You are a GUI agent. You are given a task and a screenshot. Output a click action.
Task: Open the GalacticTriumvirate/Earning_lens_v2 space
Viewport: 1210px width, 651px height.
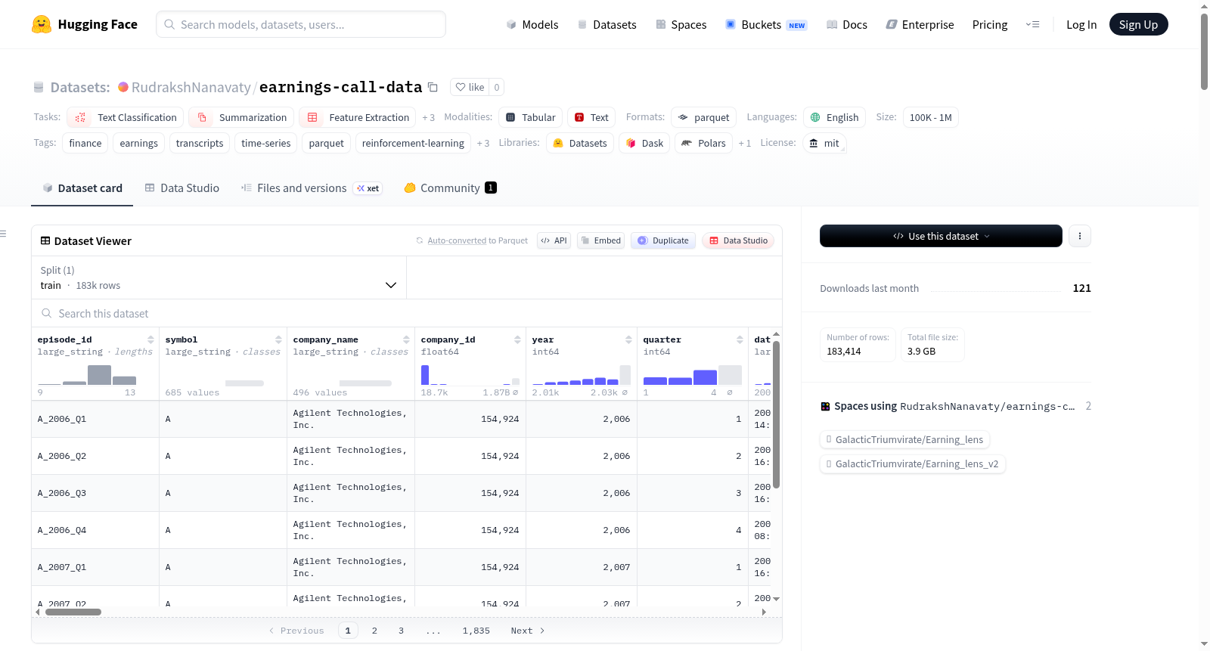[x=912, y=463]
